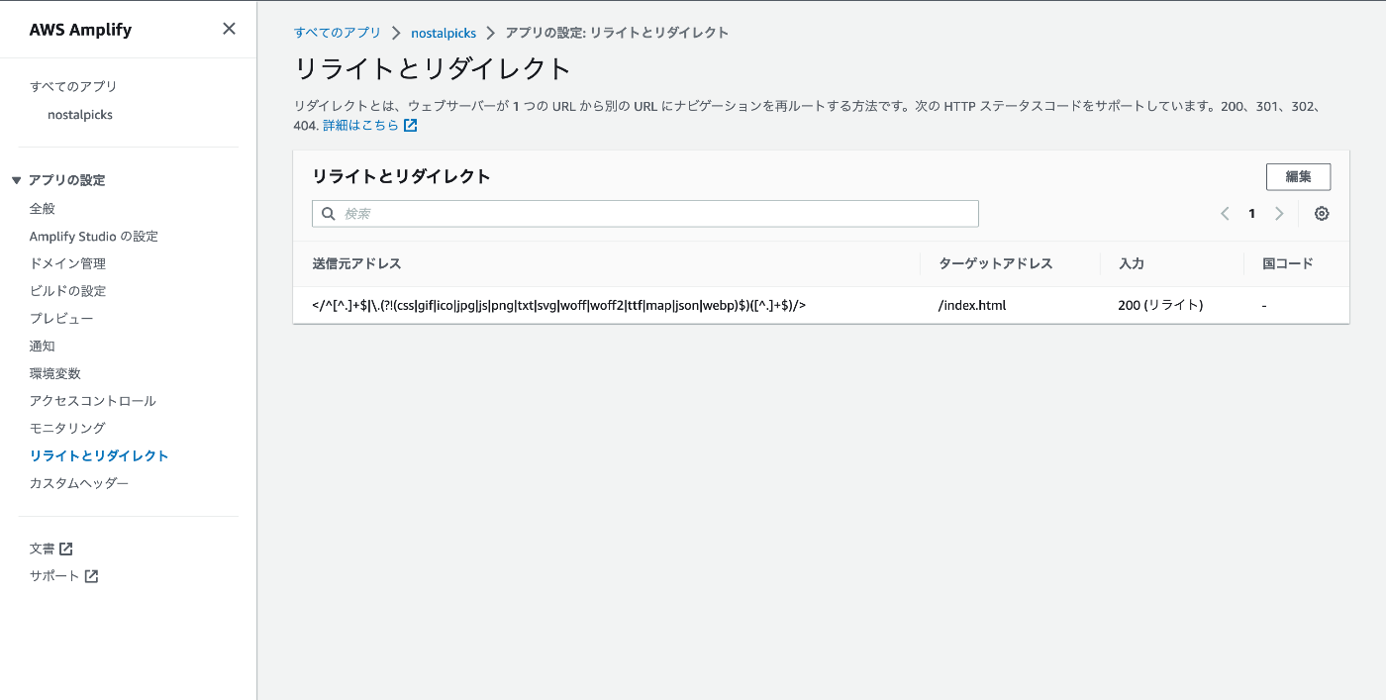Select page number 1 in pagination
The width and height of the screenshot is (1386, 700).
[x=1251, y=214]
